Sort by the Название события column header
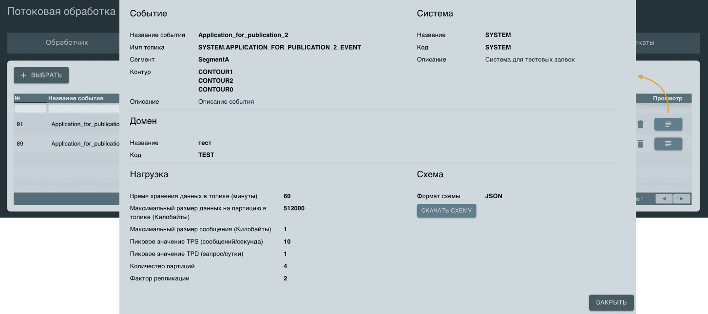Image resolution: width=708 pixels, height=314 pixels. click(x=76, y=98)
